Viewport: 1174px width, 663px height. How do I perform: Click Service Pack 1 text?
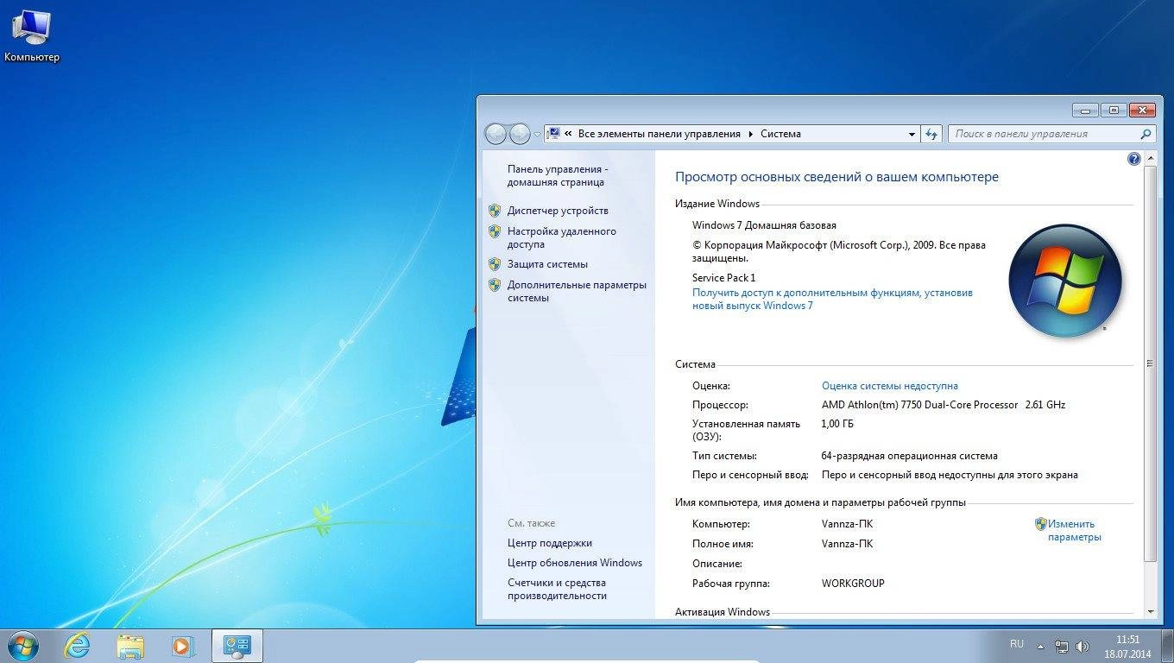(723, 278)
